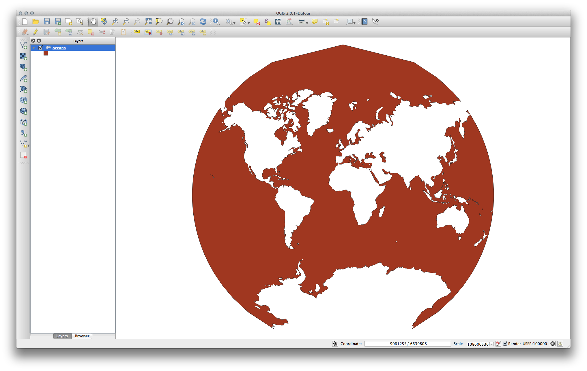Open the attribute table icon
Viewport: 587px width, 371px height.
tap(278, 22)
